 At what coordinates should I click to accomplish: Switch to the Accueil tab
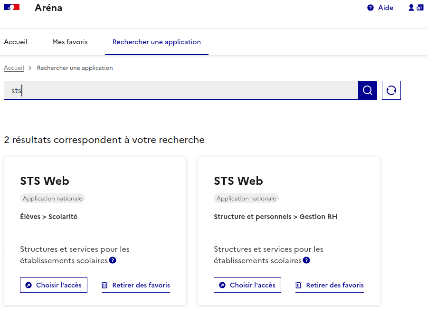pos(16,42)
